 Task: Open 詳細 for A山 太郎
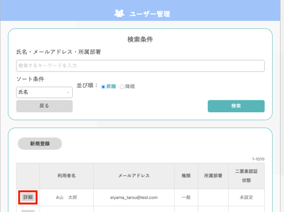point(28,197)
